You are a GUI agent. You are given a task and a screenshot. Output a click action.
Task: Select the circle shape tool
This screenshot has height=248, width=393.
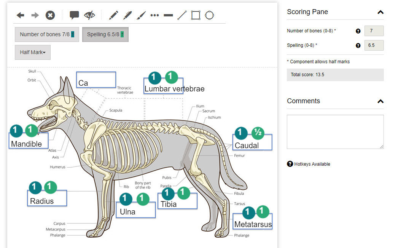click(209, 15)
